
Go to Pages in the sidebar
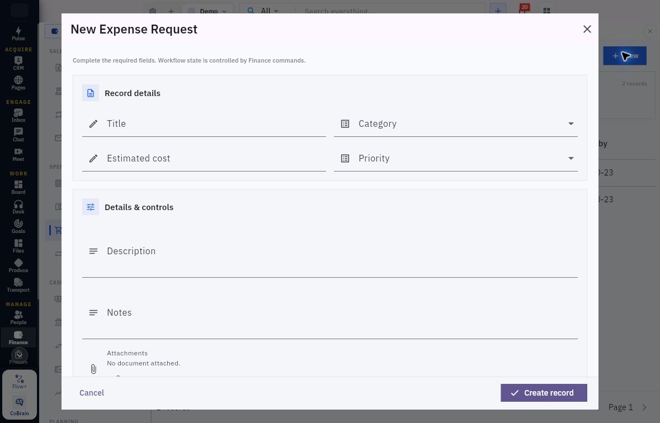(18, 83)
